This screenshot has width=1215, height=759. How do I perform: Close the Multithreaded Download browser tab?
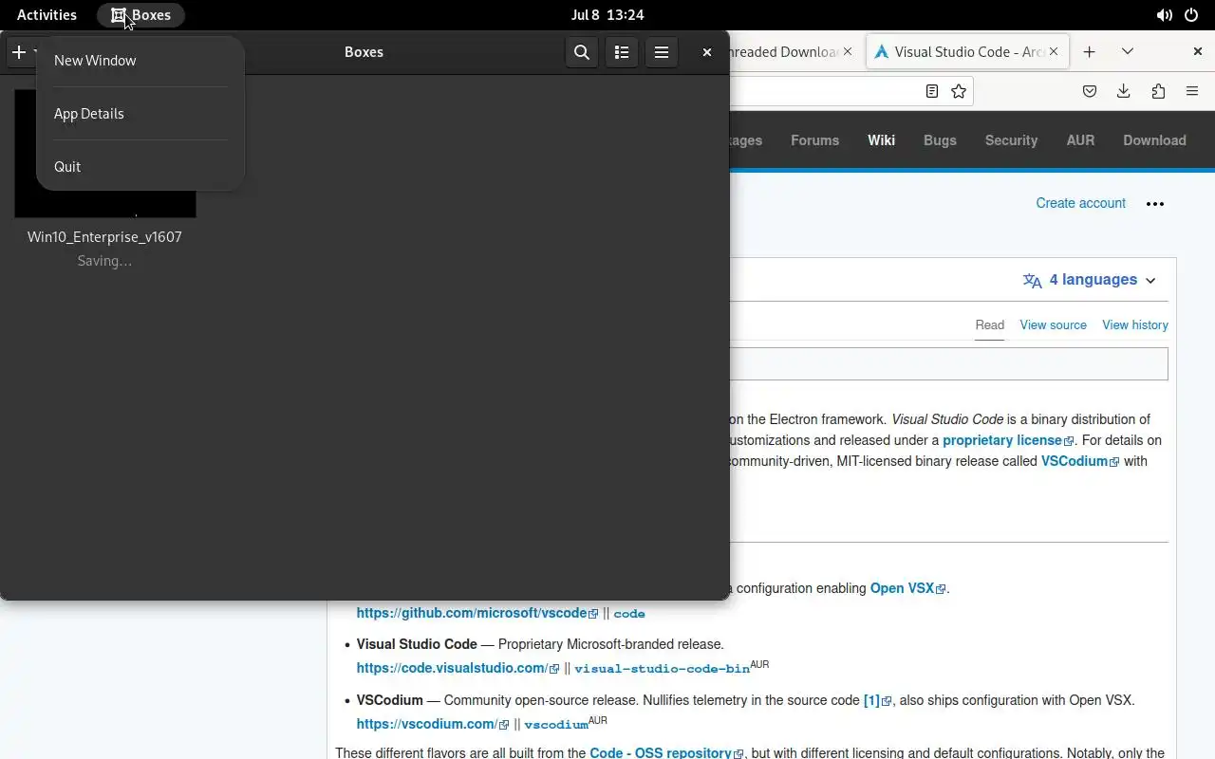pos(848,52)
